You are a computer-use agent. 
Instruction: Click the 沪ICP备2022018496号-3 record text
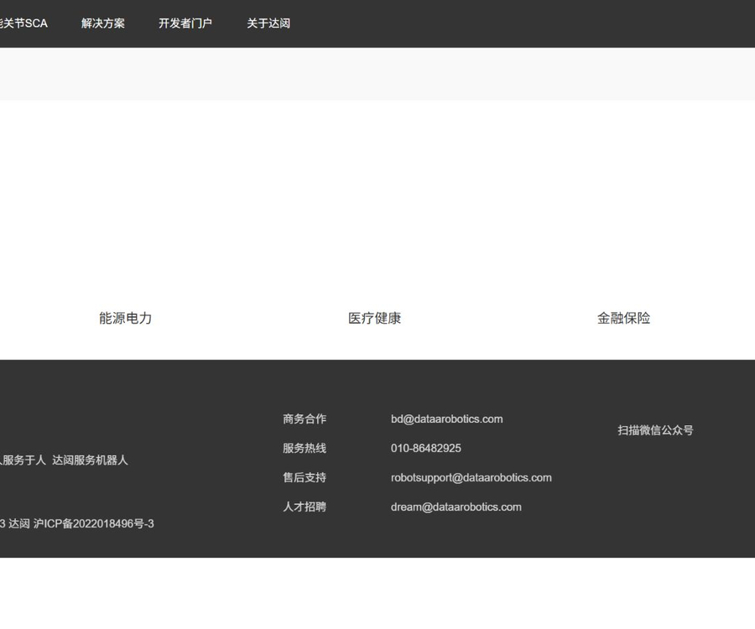pyautogui.click(x=94, y=523)
